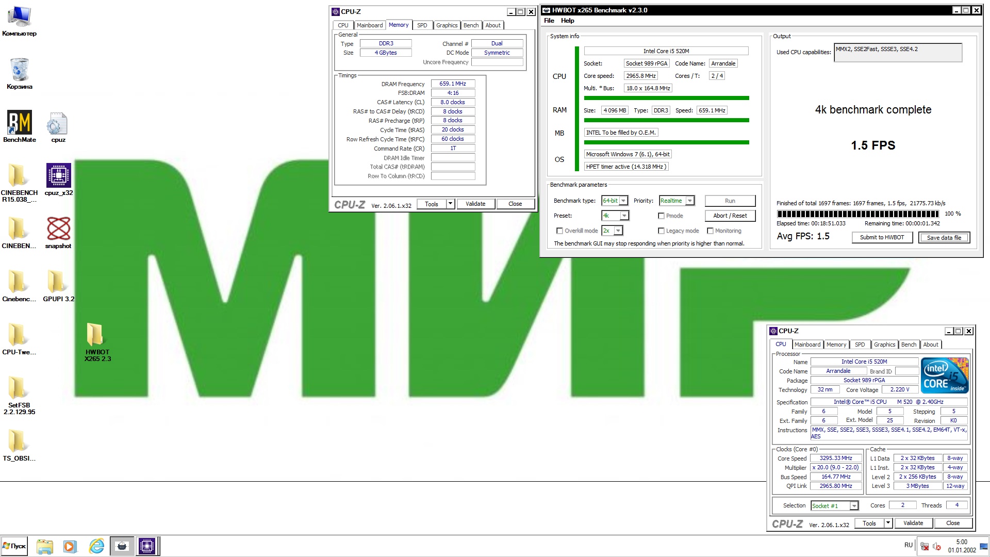The image size is (990, 557).
Task: Toggle the Overkill mode checkbox
Action: (559, 231)
